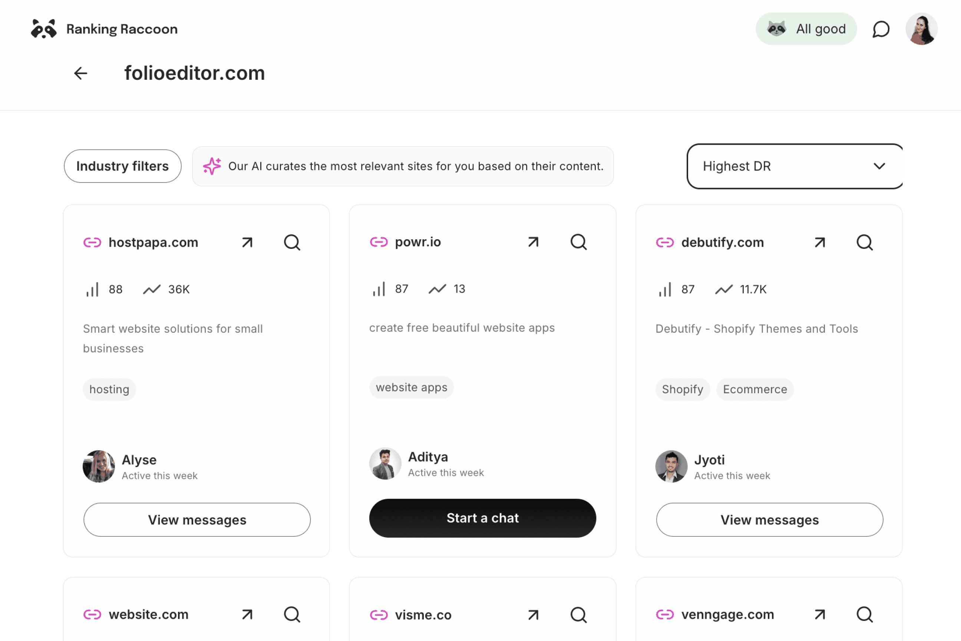Open the Industry filters options
The width and height of the screenshot is (961, 641).
[x=123, y=166]
